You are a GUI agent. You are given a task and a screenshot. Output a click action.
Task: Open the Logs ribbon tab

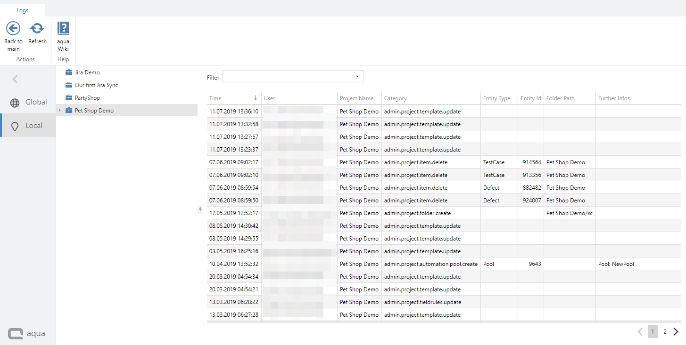(x=23, y=10)
